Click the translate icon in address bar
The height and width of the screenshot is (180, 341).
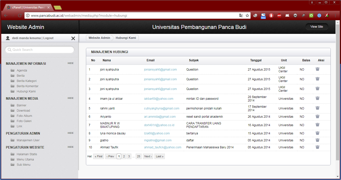(x=241, y=15)
